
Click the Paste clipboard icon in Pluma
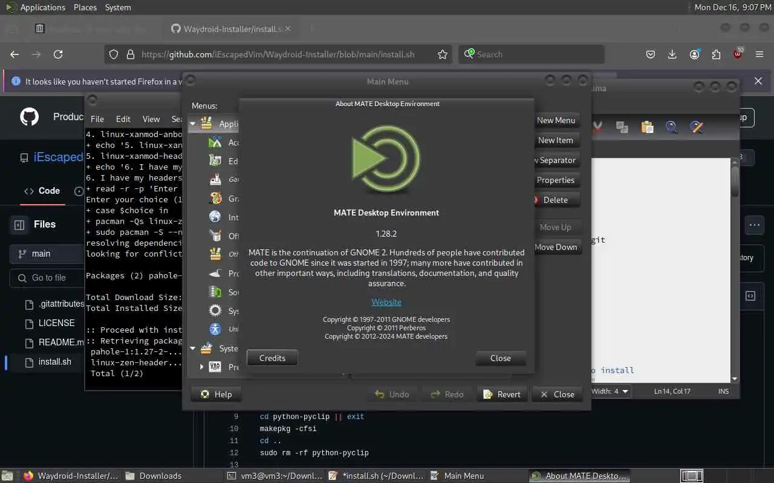pyautogui.click(x=647, y=127)
